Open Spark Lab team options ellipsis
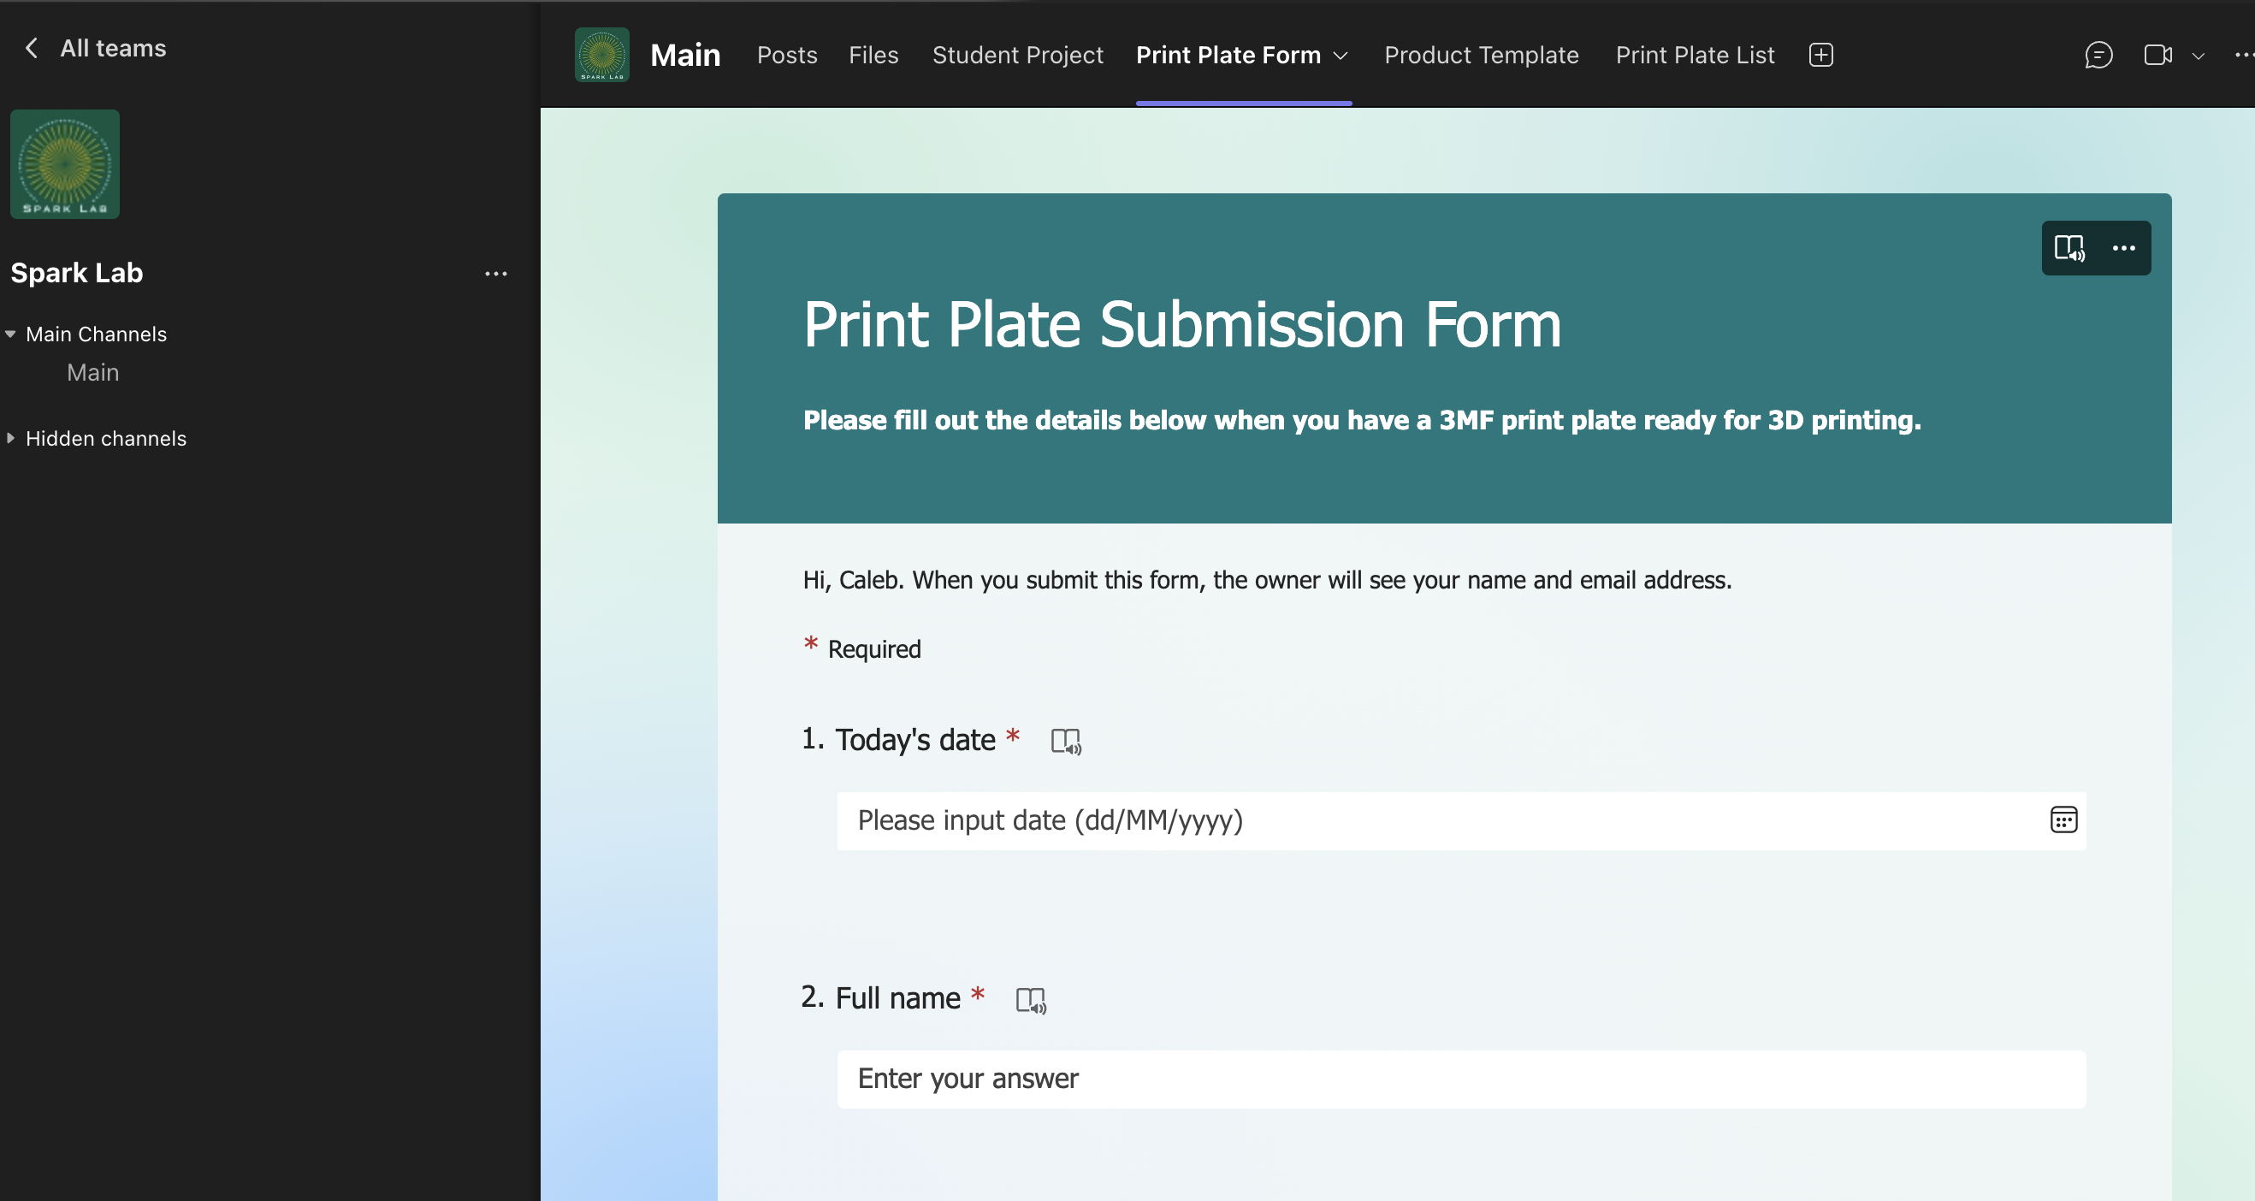This screenshot has width=2255, height=1201. coord(495,272)
